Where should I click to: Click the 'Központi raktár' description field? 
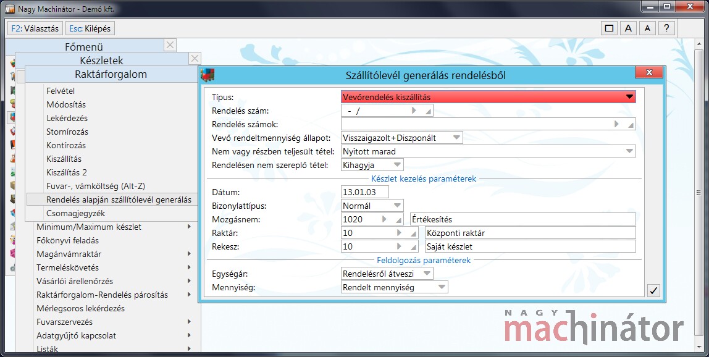tap(530, 233)
